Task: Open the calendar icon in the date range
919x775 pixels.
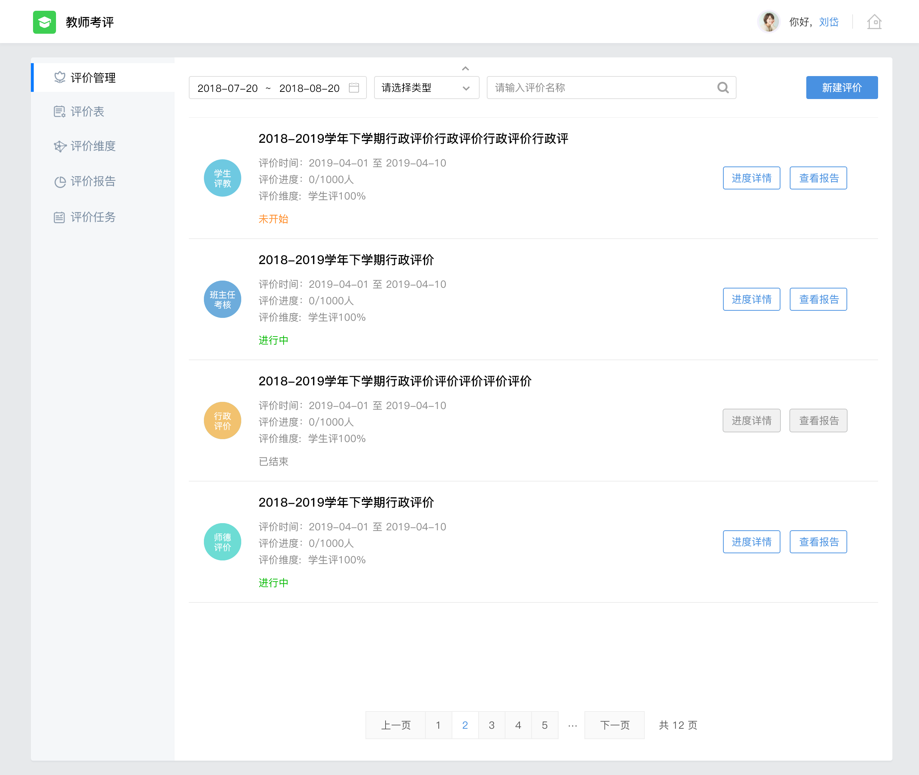Action: tap(354, 88)
